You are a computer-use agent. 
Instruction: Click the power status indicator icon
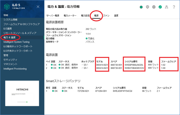click(x=141, y=7)
